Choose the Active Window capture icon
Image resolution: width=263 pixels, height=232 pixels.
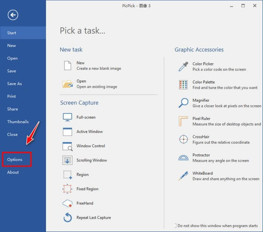coord(68,132)
